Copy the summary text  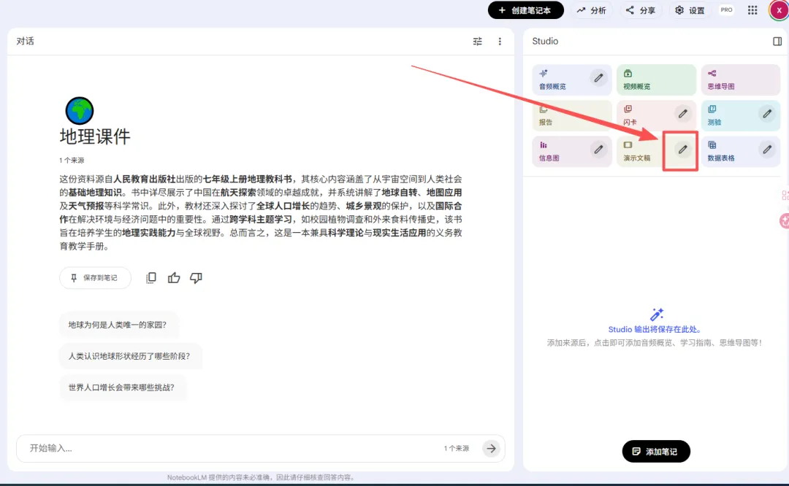click(151, 278)
